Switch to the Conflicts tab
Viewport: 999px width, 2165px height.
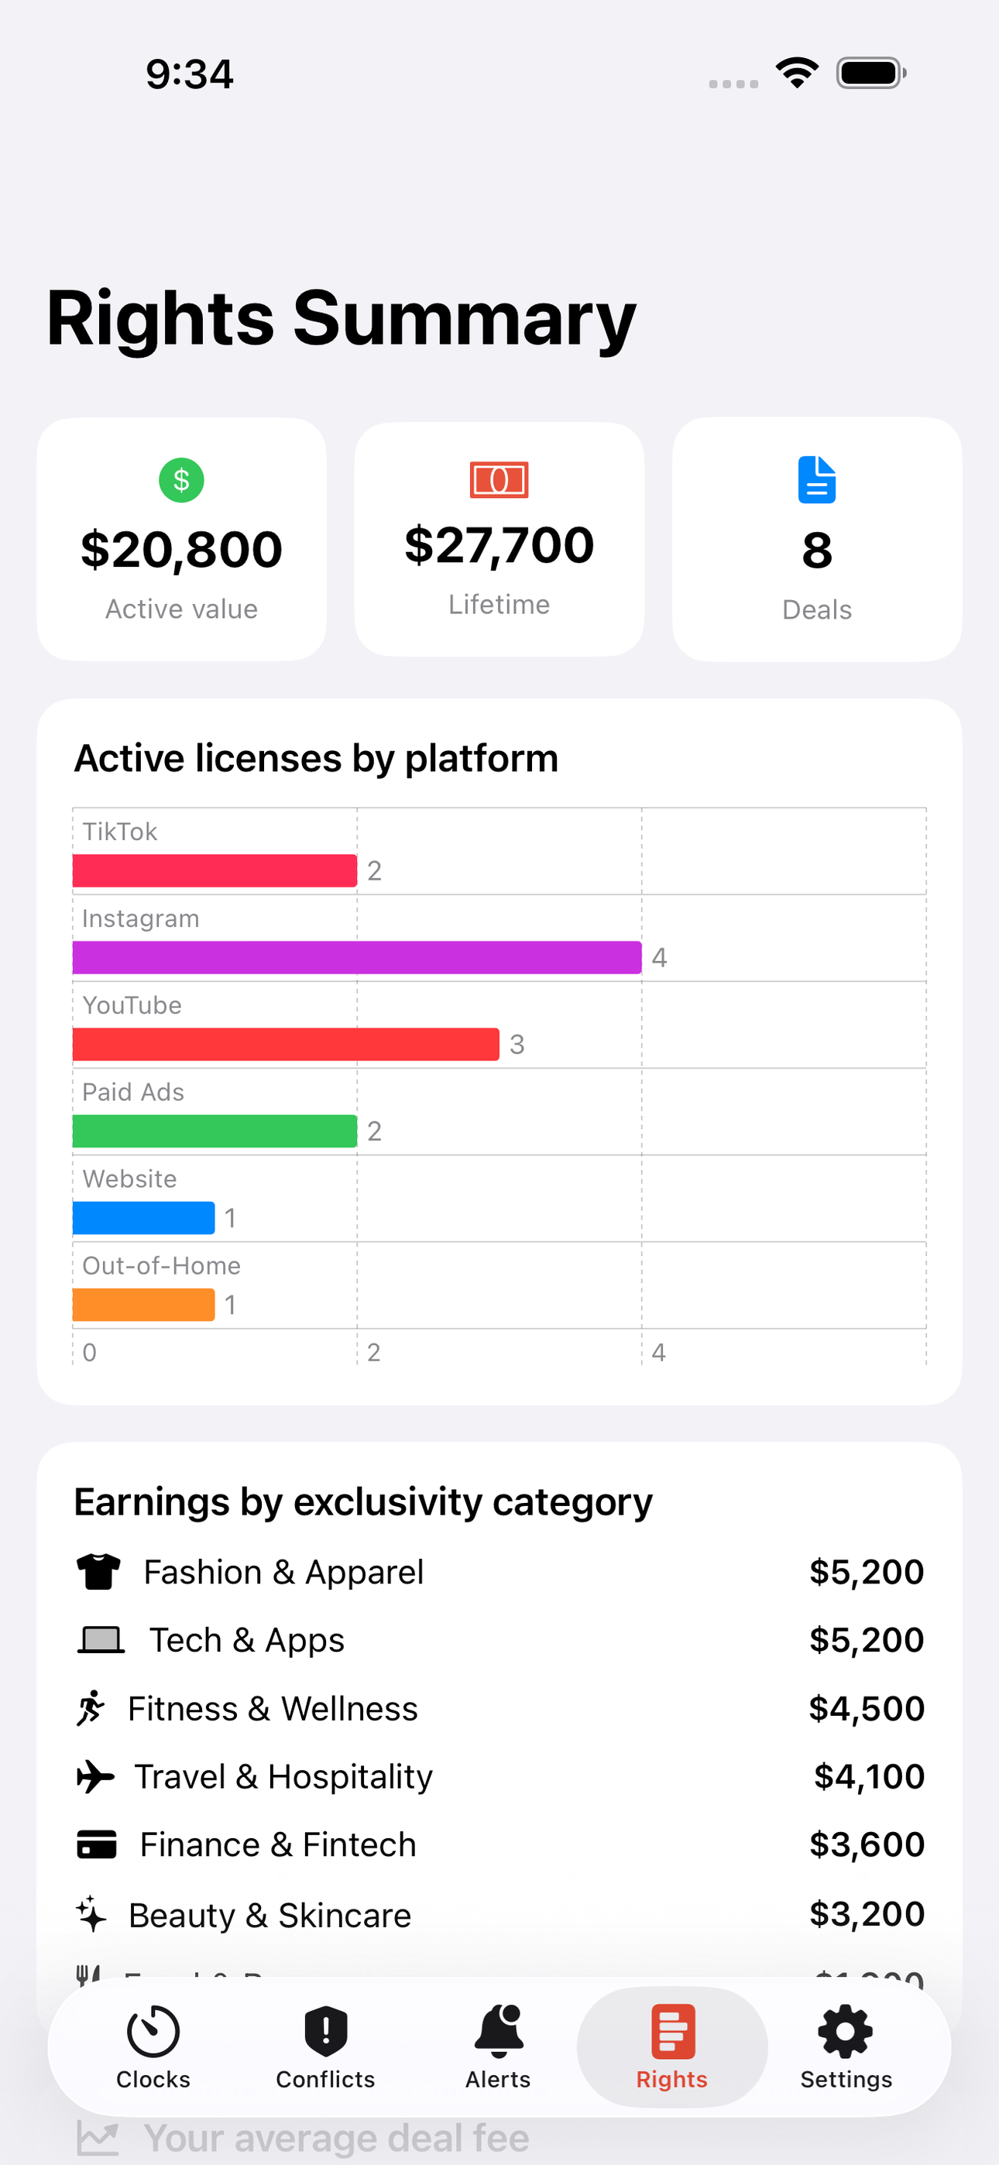tap(325, 2048)
